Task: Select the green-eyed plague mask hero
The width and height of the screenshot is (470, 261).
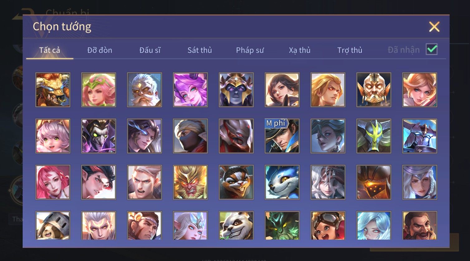Action: click(98, 136)
